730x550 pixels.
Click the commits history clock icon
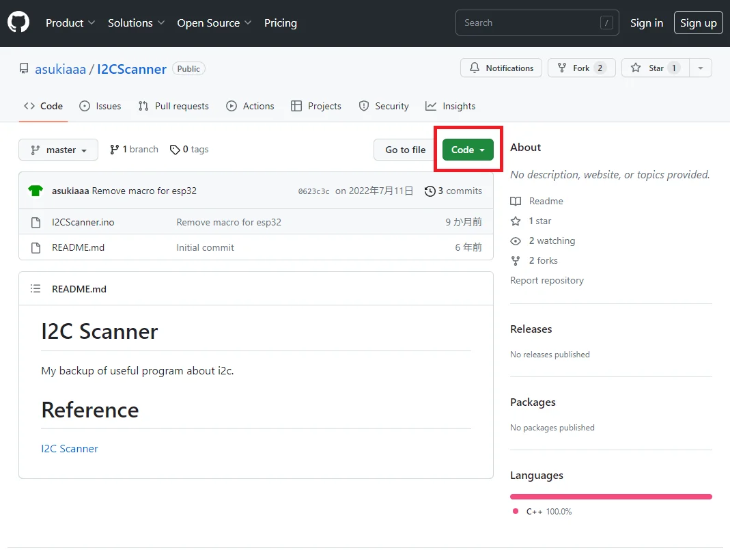[x=430, y=191]
